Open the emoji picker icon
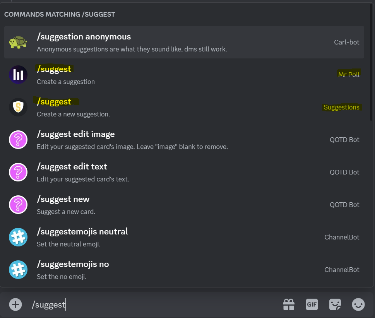The width and height of the screenshot is (375, 318). pos(358,304)
